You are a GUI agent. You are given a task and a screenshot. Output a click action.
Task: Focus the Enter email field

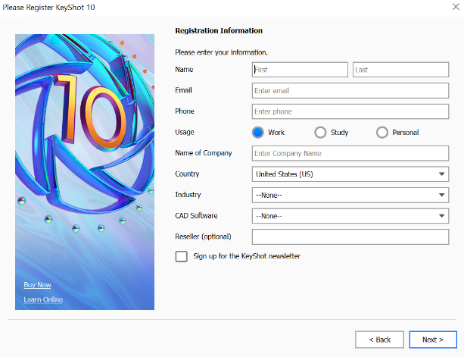[350, 91]
